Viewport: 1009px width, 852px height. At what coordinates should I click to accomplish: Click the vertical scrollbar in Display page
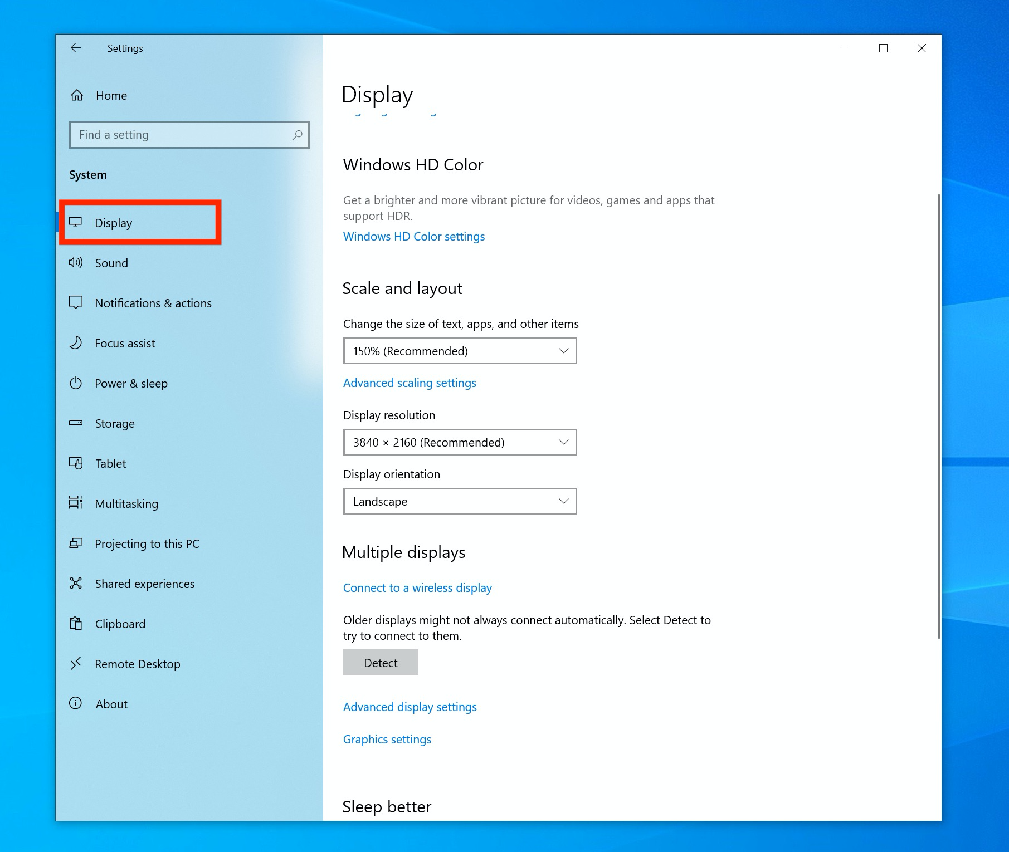point(939,417)
